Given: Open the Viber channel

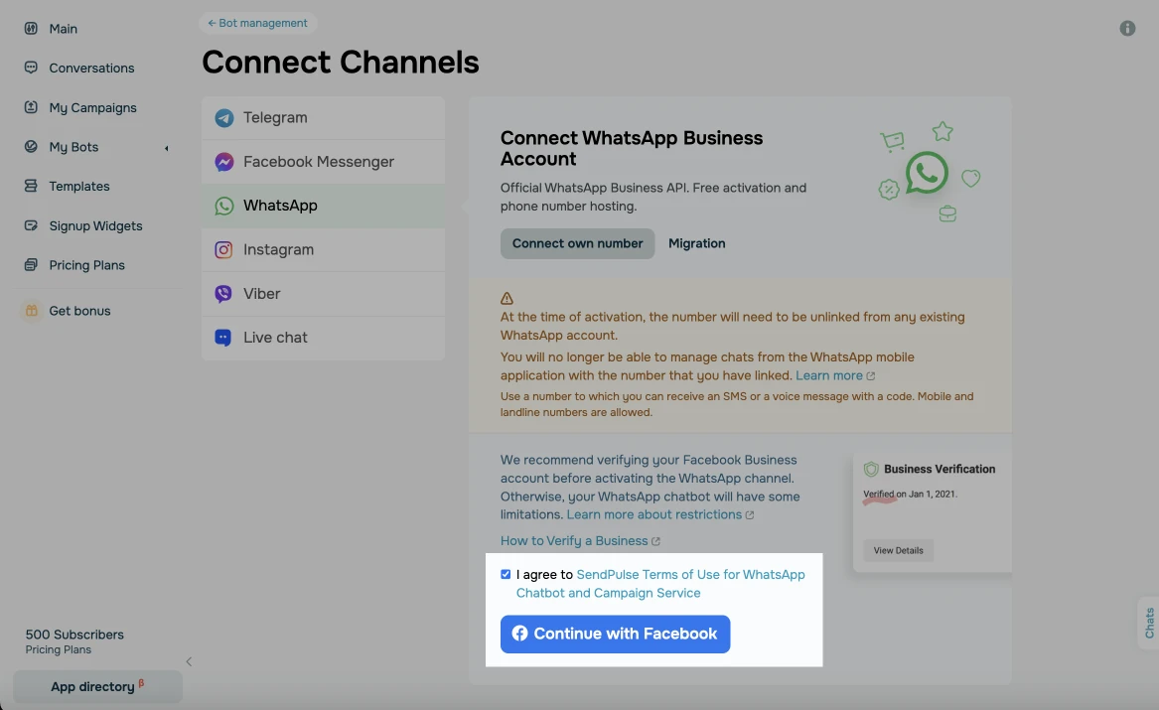Looking at the screenshot, I should 222,293.
